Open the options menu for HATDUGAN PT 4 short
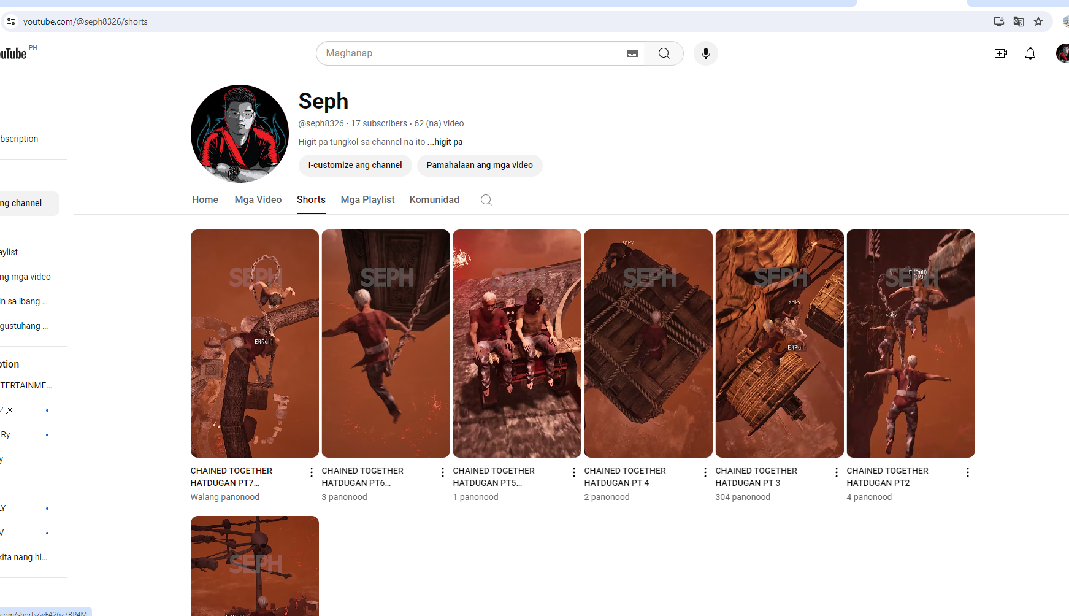Viewport: 1069px width, 616px height. point(705,472)
